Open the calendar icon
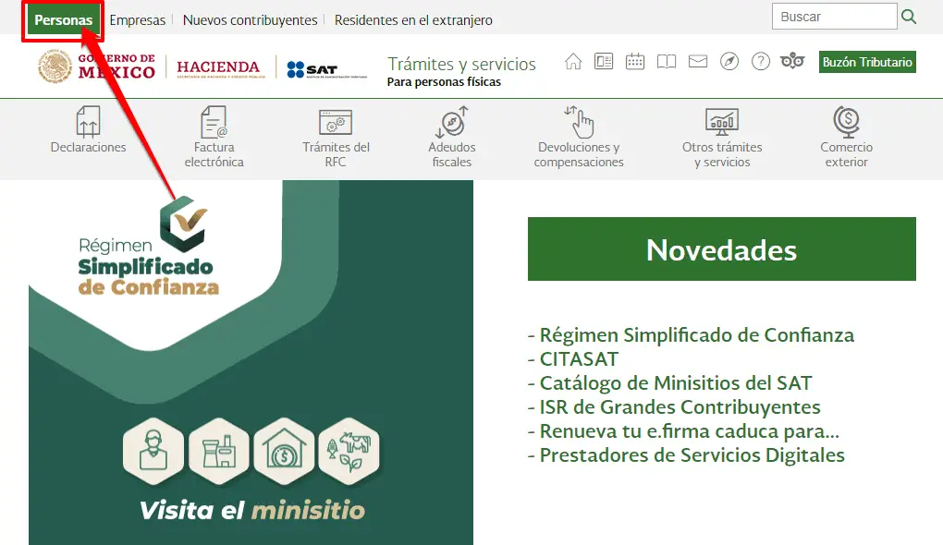Viewport: 943px width, 545px height. pos(635,61)
